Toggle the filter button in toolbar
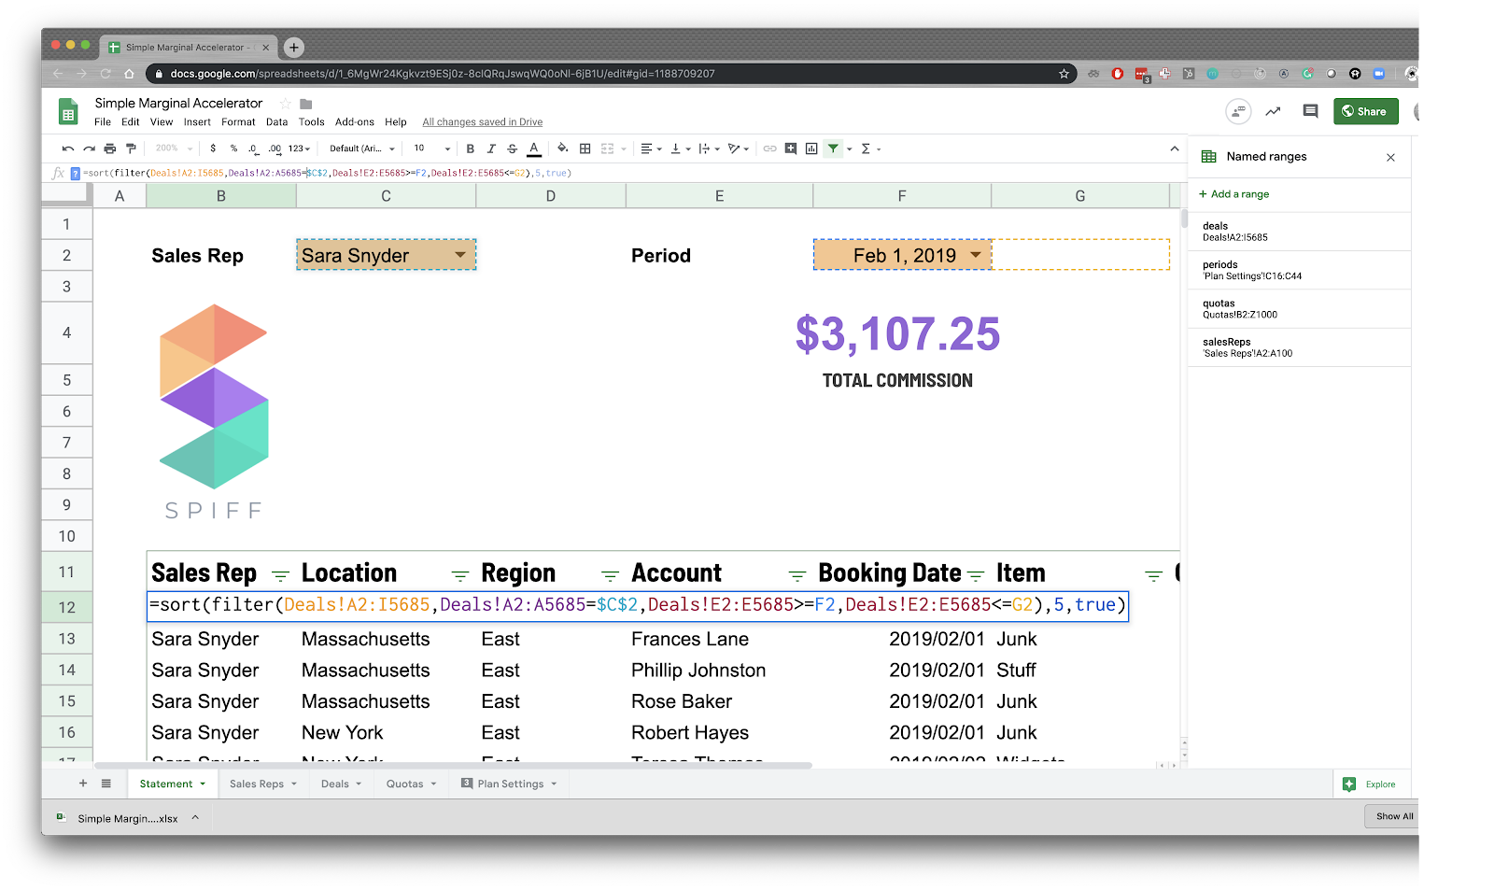 (x=833, y=148)
